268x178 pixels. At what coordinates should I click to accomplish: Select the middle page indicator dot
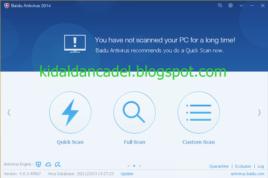point(134,166)
